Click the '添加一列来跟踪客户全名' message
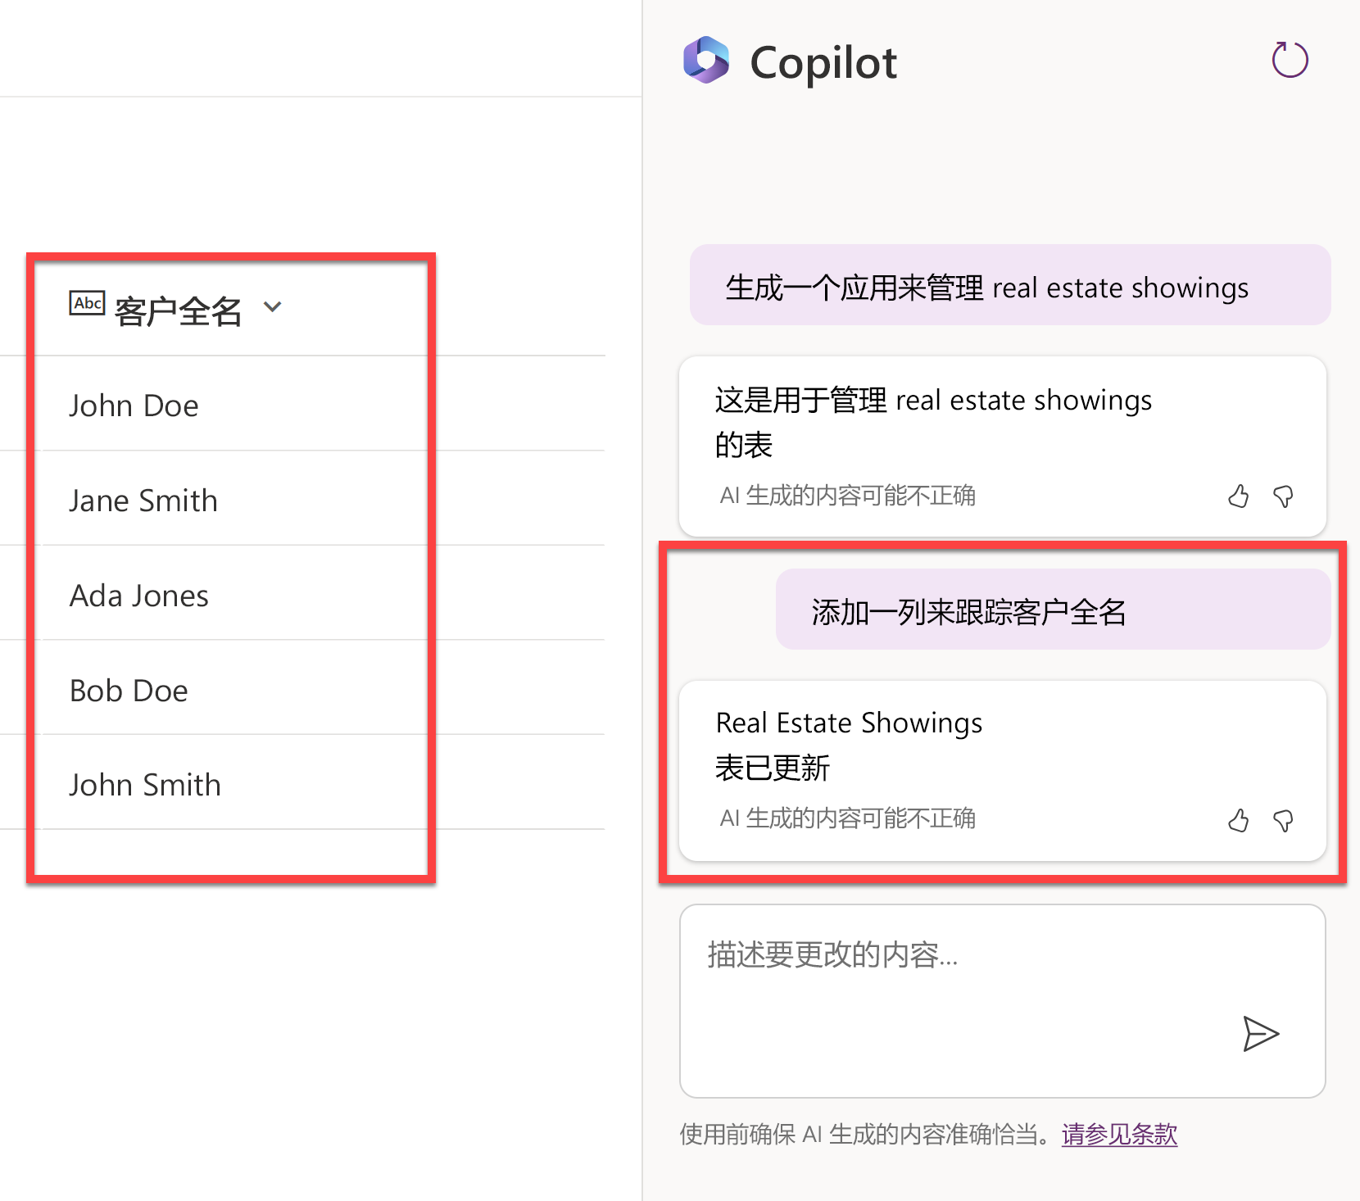Image resolution: width=1360 pixels, height=1201 pixels. [1053, 610]
